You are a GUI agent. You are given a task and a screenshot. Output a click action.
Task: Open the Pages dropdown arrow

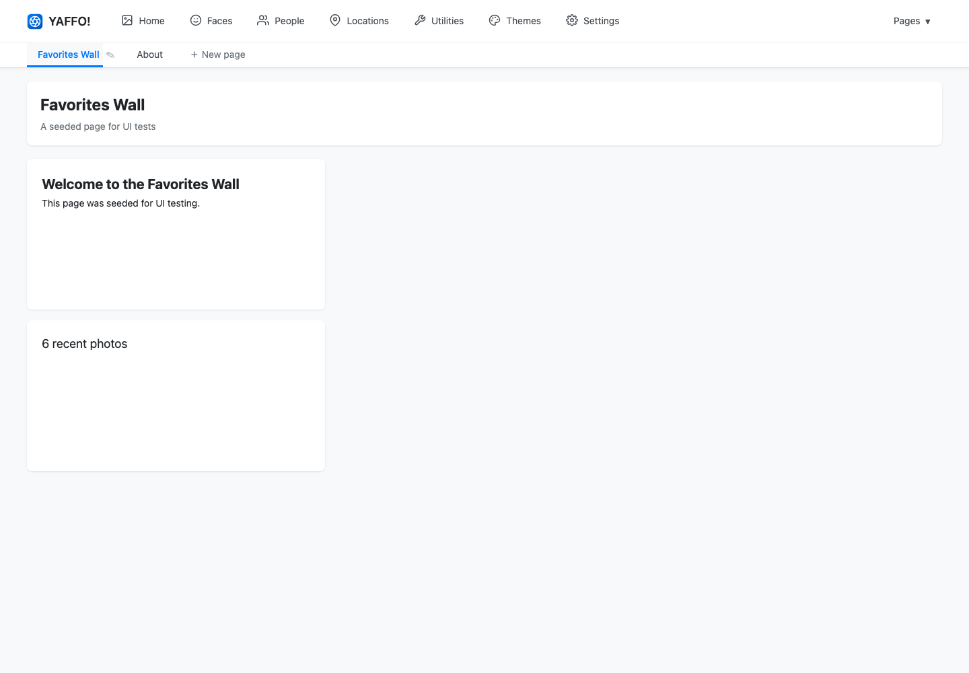[928, 22]
